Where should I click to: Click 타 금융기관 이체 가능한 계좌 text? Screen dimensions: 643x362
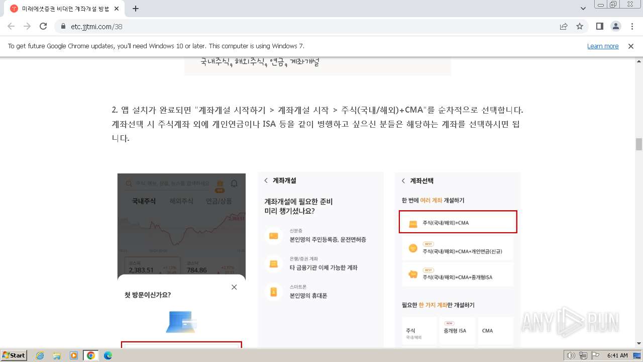point(324,267)
